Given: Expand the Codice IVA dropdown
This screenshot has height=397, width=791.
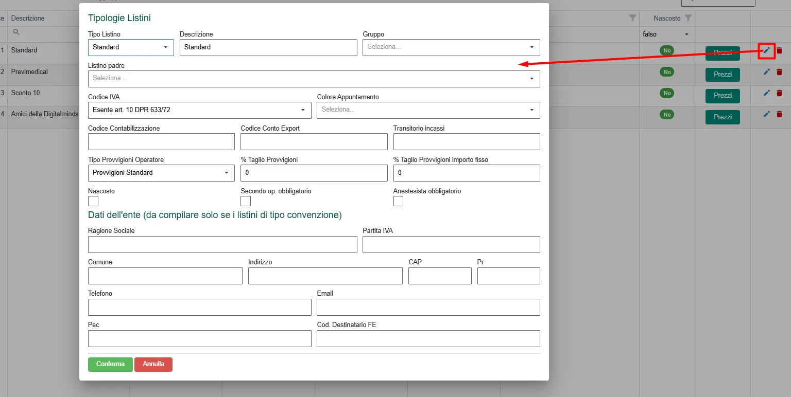Looking at the screenshot, I should tap(199, 110).
